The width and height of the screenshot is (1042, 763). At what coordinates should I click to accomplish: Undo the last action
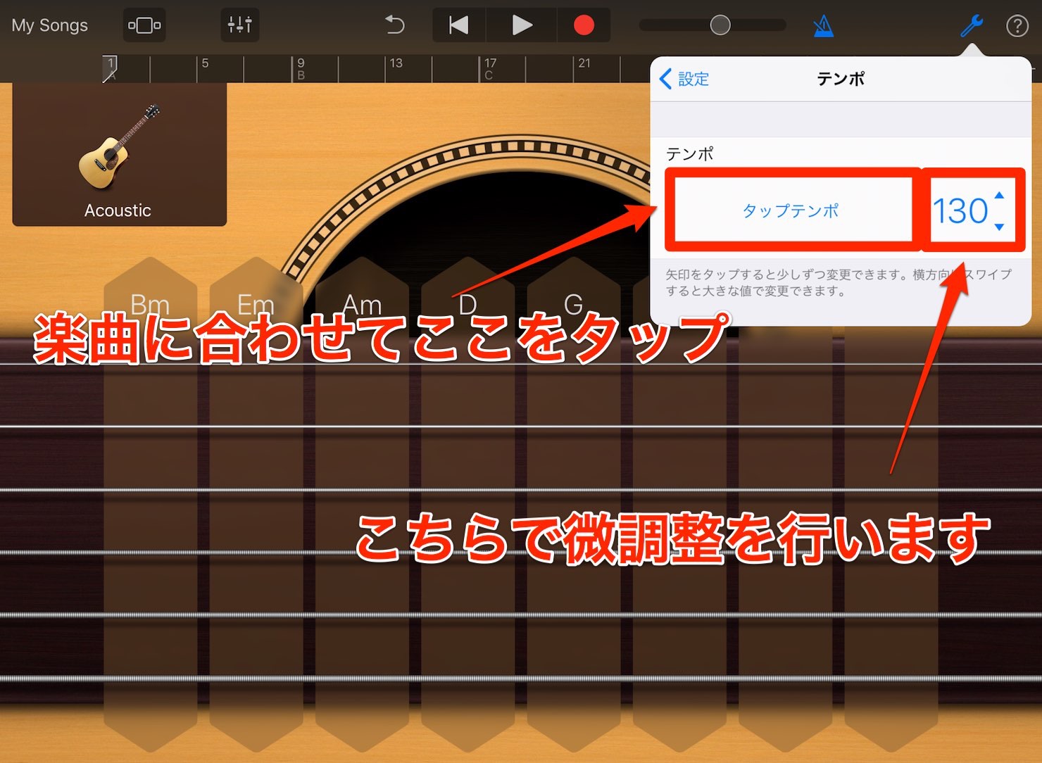pos(395,25)
